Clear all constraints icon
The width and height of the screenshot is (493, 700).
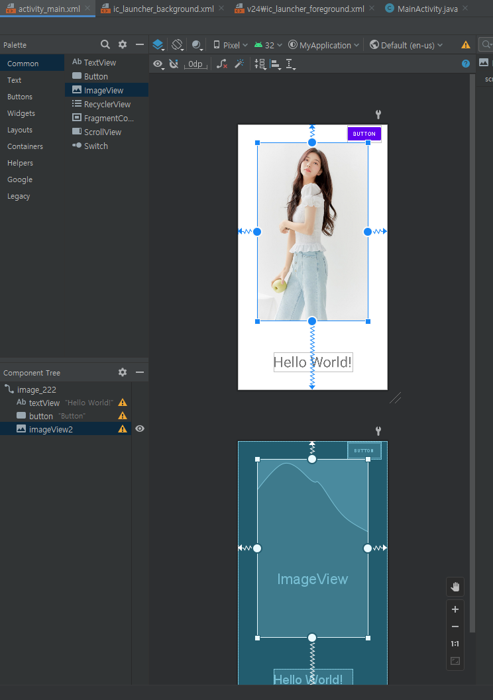(x=222, y=64)
